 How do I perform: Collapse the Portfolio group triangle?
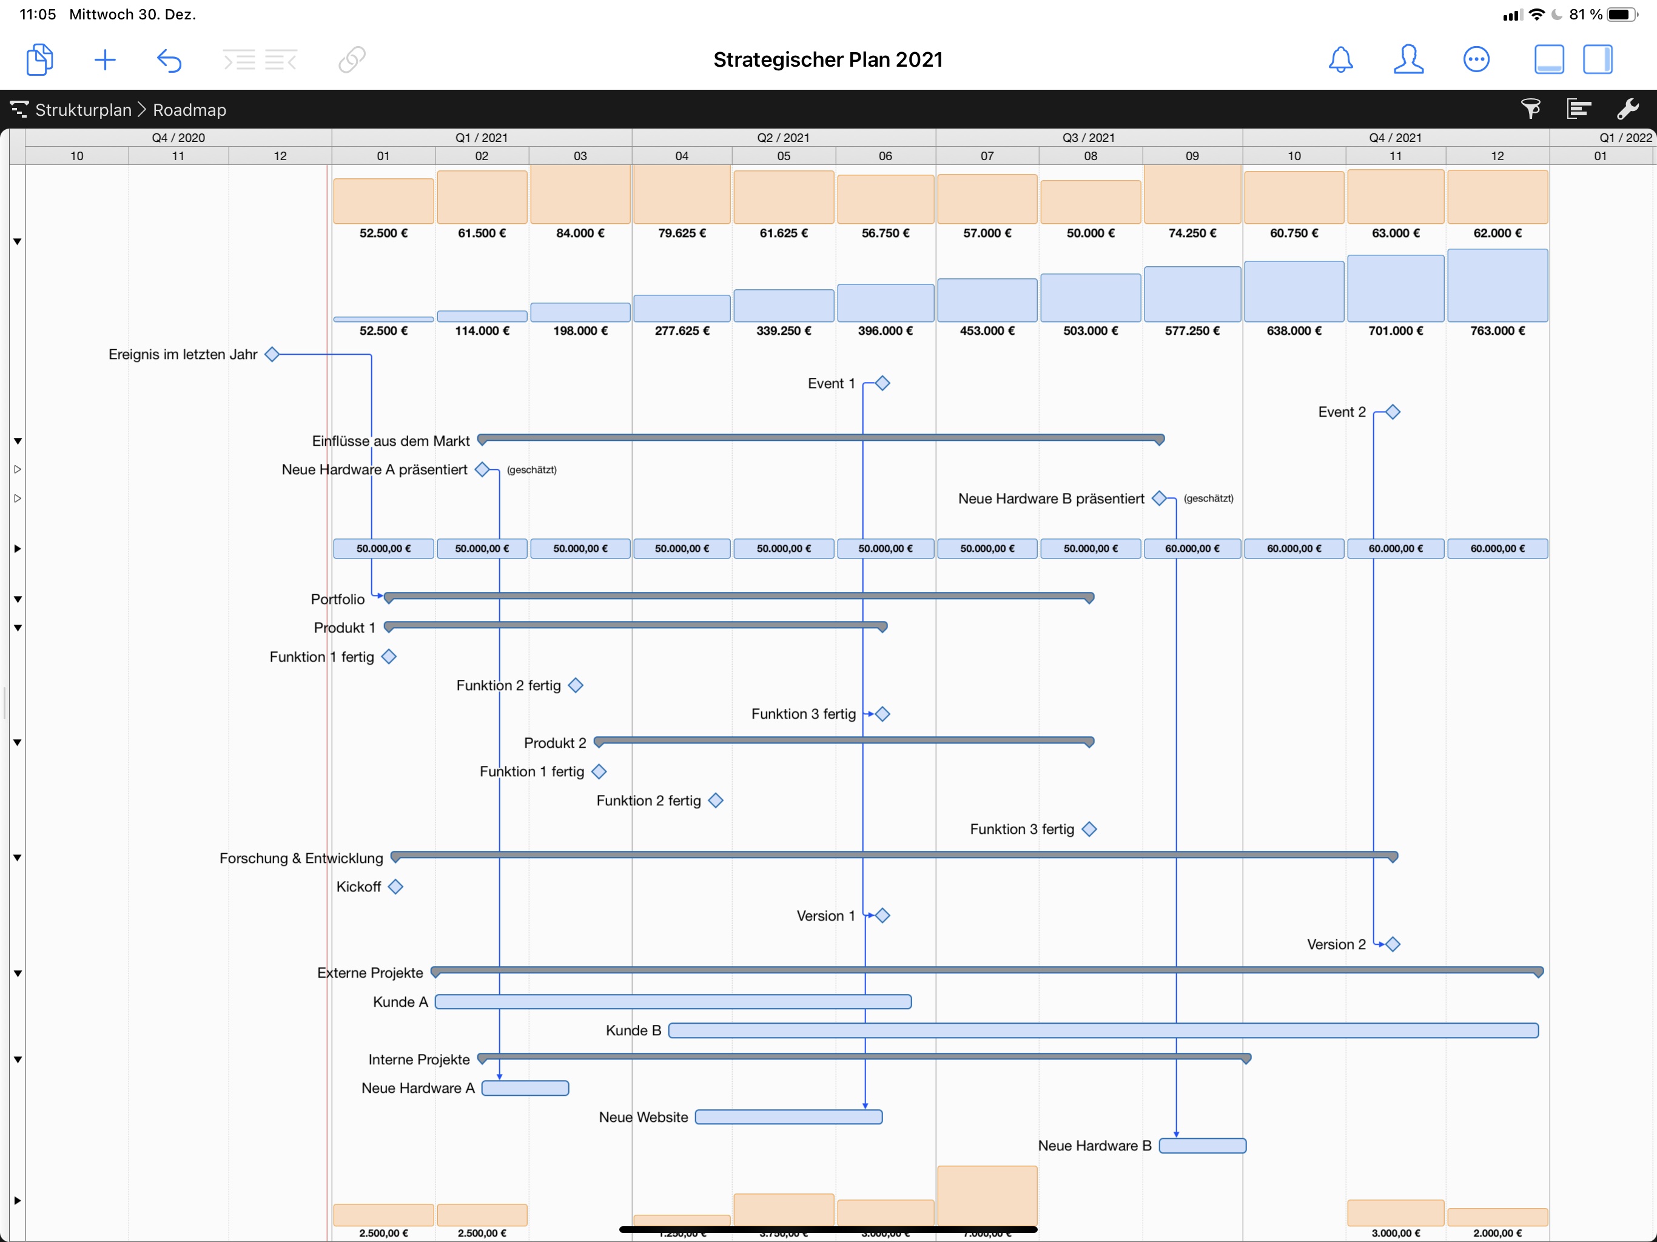[17, 599]
